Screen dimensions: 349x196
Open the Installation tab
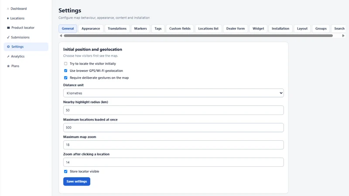click(x=281, y=28)
